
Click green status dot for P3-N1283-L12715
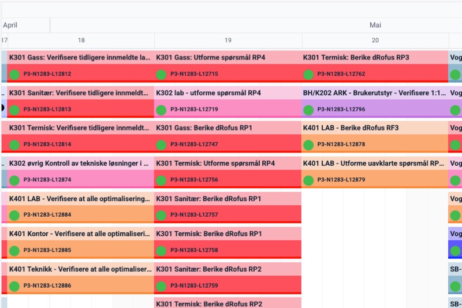click(161, 75)
